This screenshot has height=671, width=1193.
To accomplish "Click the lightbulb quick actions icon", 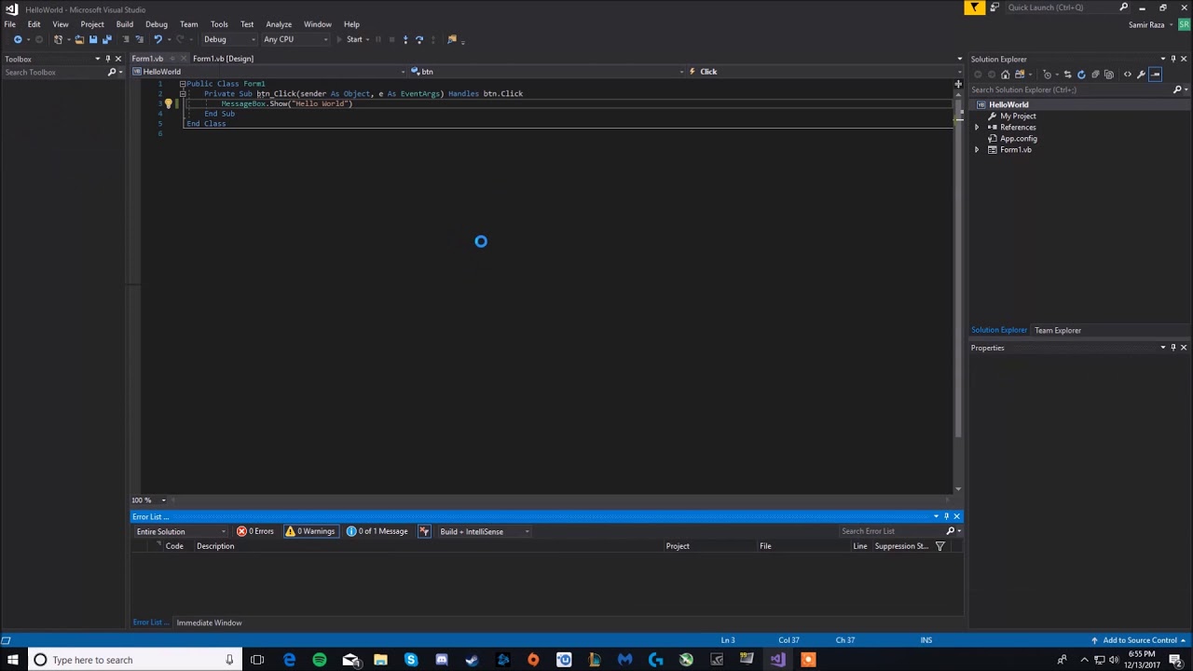I will click(x=169, y=103).
